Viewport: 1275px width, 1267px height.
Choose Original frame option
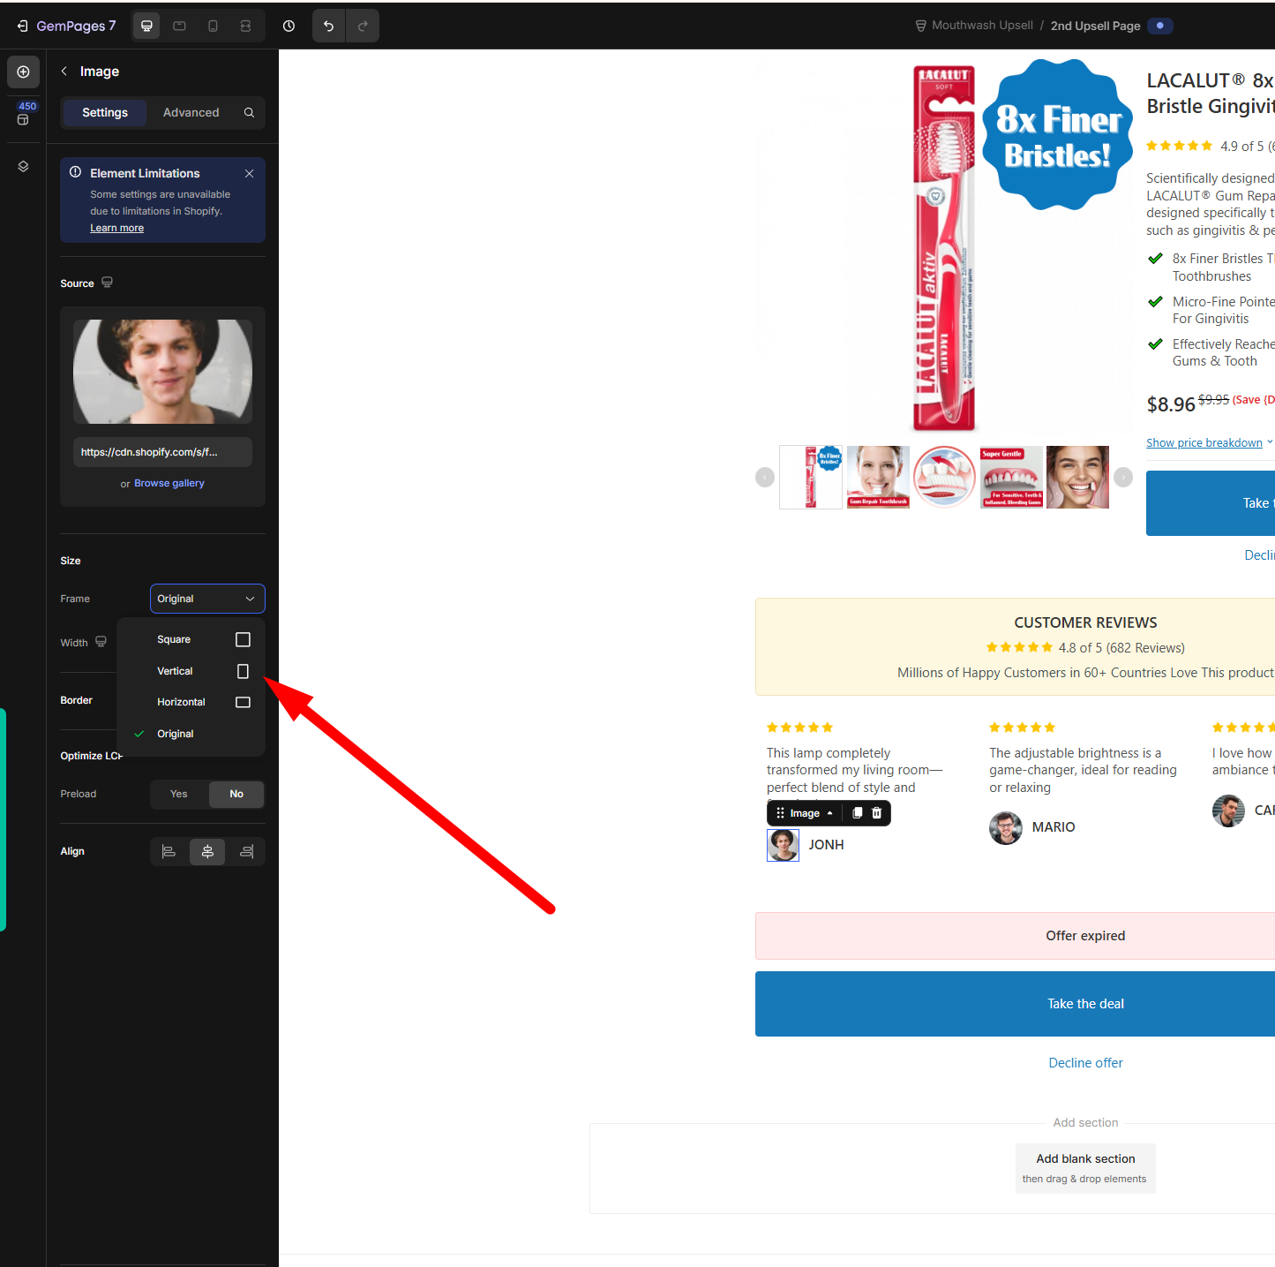(191, 734)
